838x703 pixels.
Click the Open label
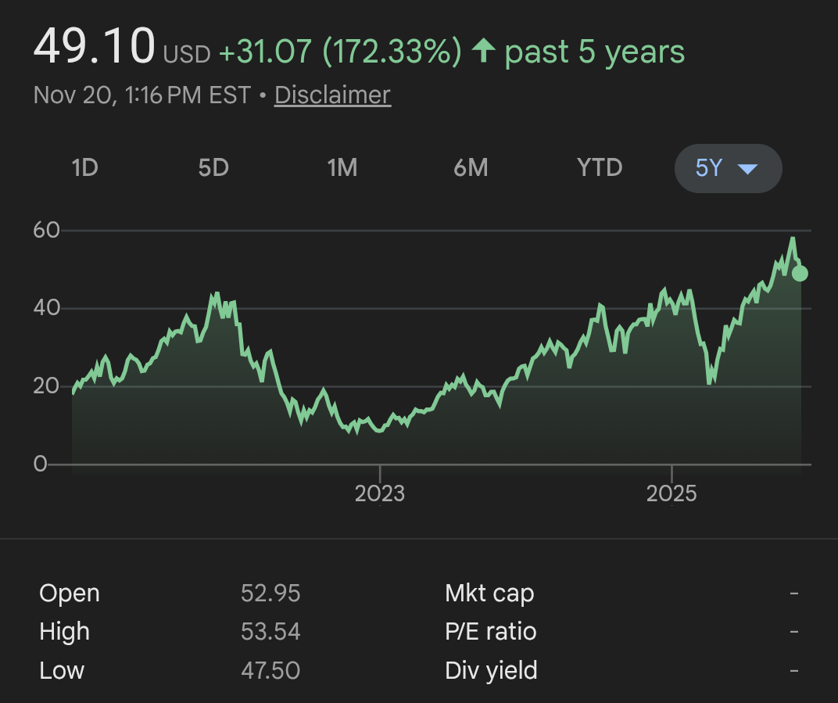tap(70, 594)
